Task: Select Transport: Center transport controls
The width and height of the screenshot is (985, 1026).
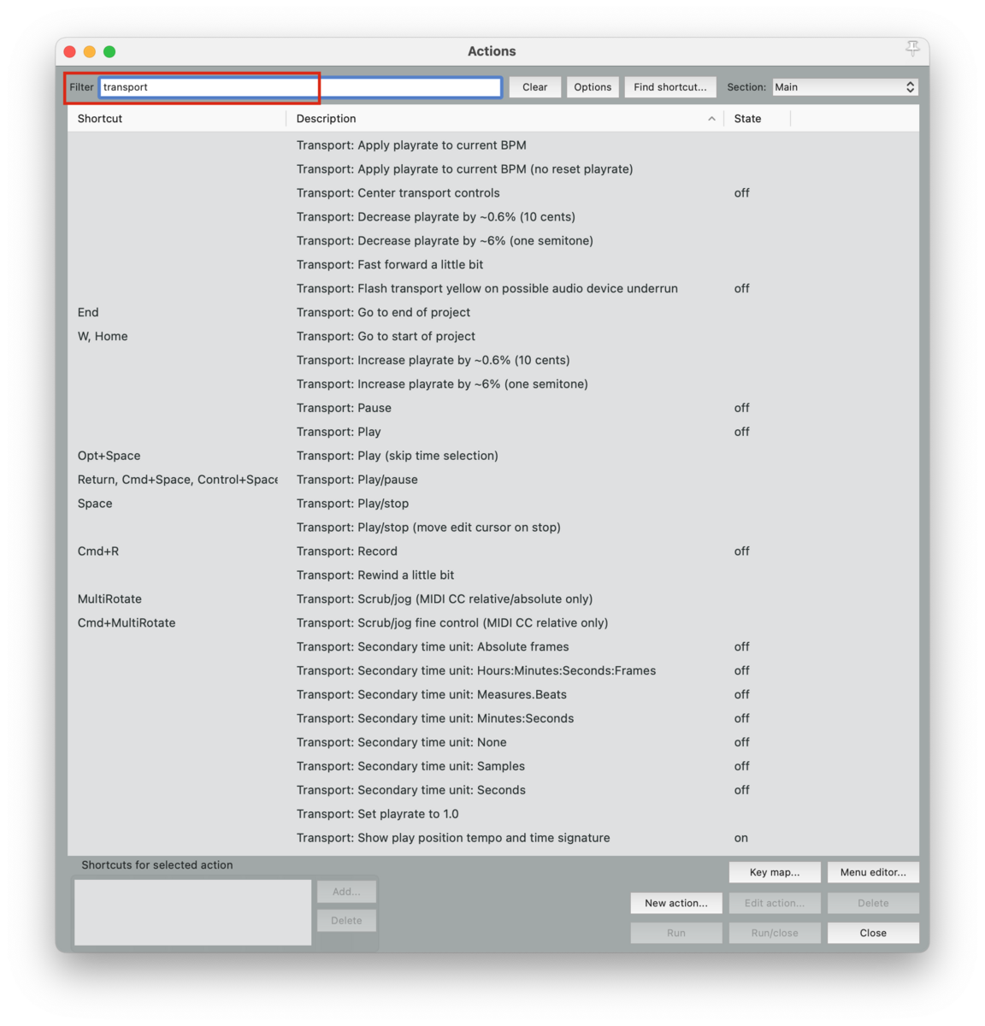Action: (398, 193)
